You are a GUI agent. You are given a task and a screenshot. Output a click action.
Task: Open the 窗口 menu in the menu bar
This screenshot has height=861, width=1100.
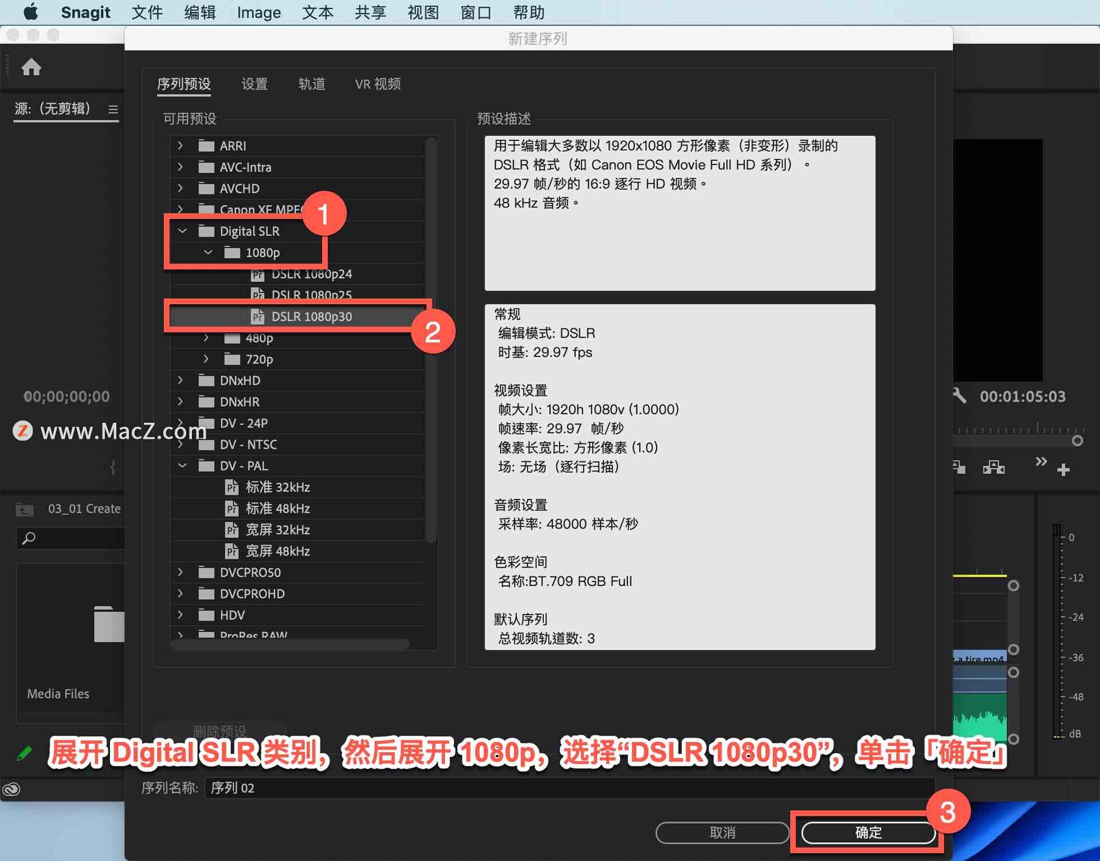coord(475,12)
